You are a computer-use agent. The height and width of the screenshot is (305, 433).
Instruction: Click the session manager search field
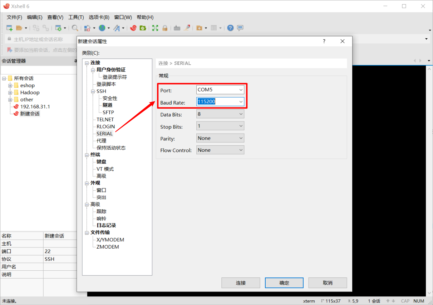39,70
